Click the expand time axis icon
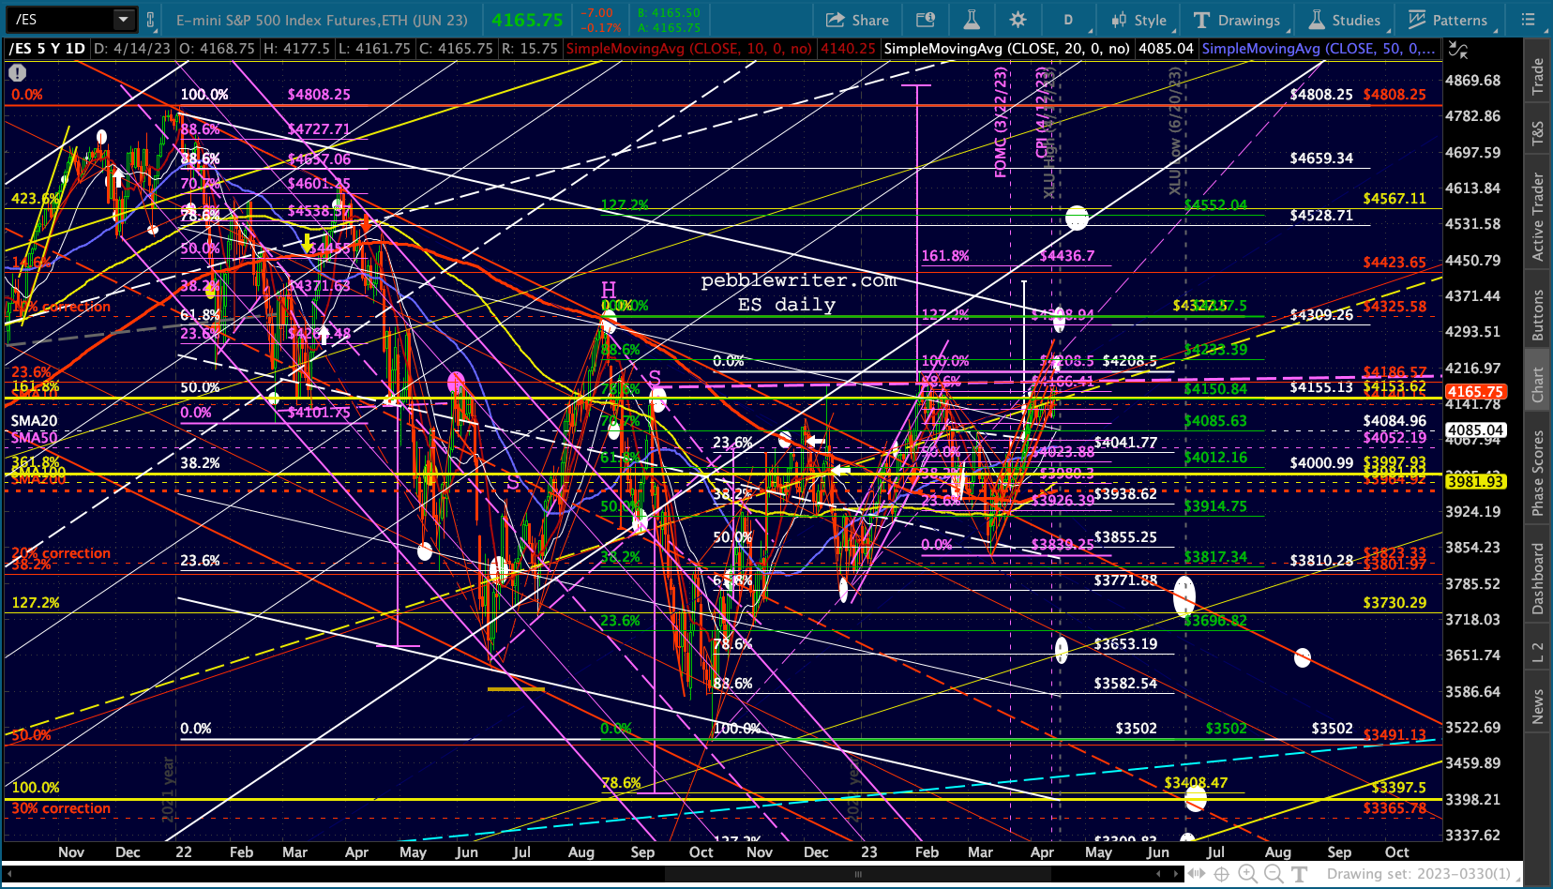Screen dimensions: 1553x889 [x=1197, y=874]
